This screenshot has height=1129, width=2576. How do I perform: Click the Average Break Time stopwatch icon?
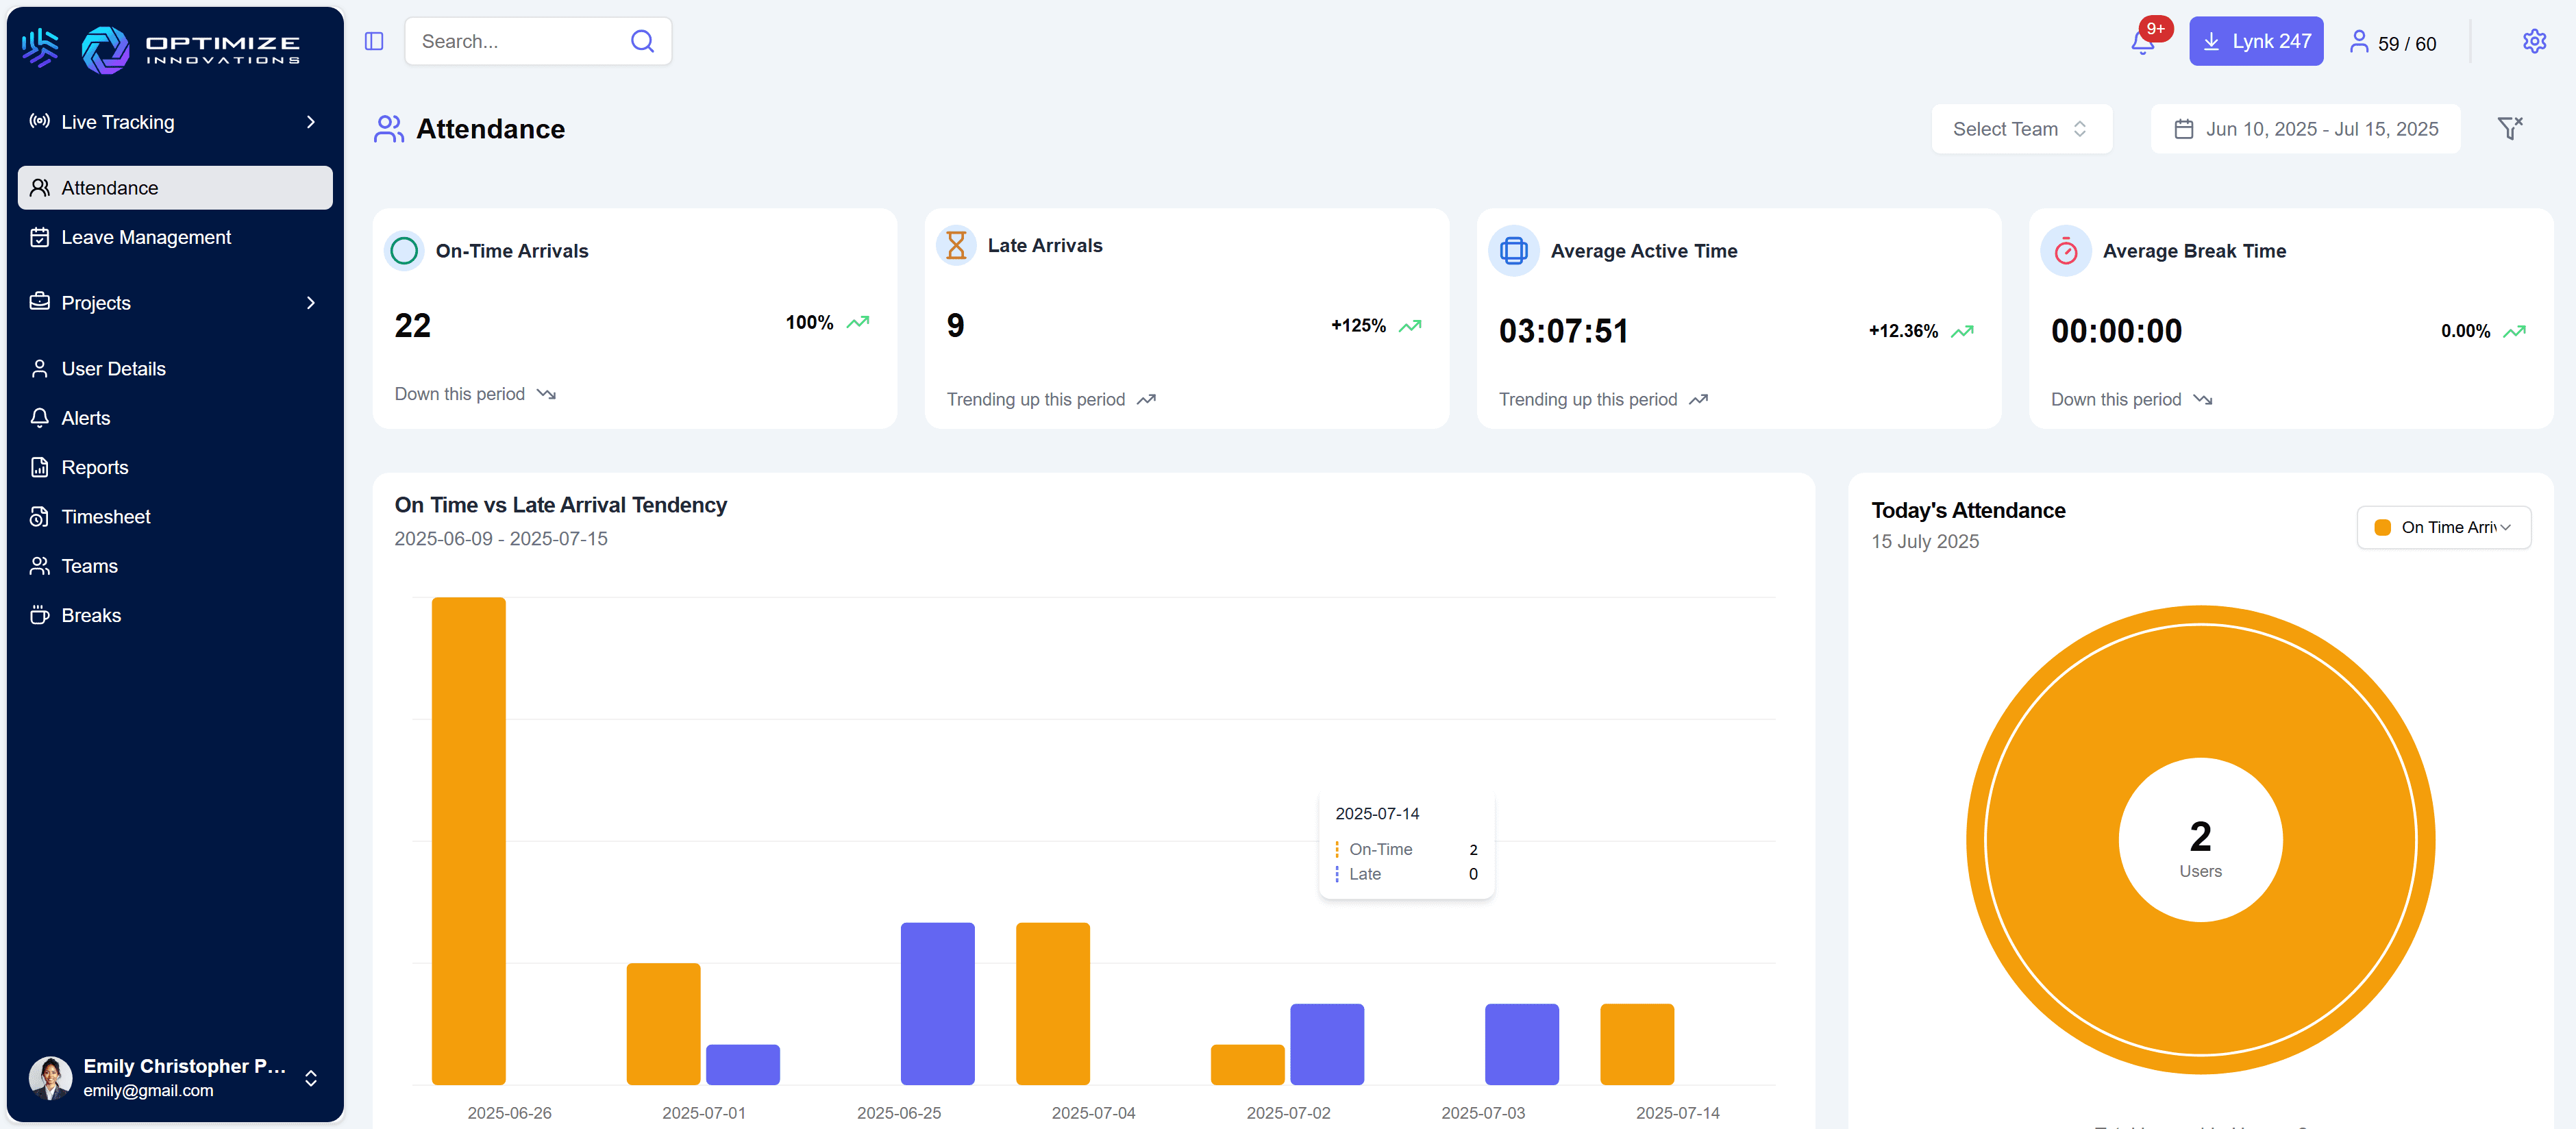[2065, 251]
